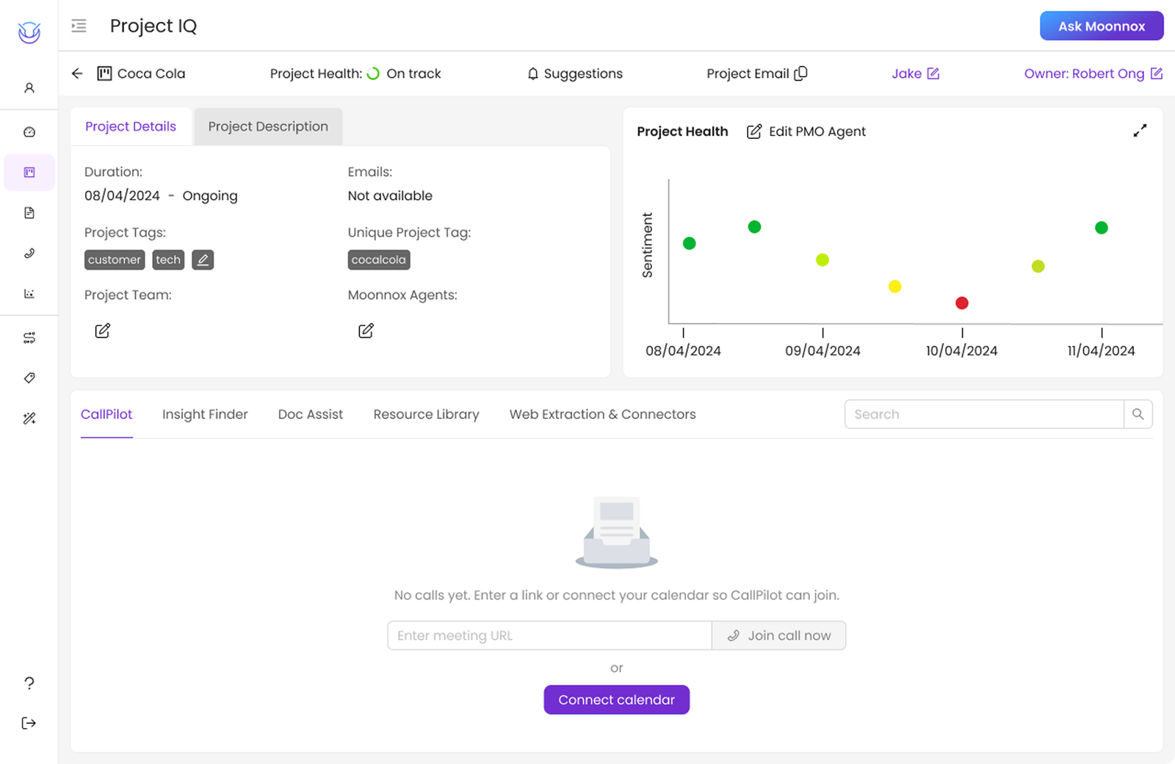
Task: Click the Ask Moonnox button
Action: 1102,26
